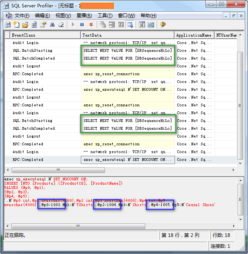
Task: Open the 重播(R) menu
Action: coord(84,16)
